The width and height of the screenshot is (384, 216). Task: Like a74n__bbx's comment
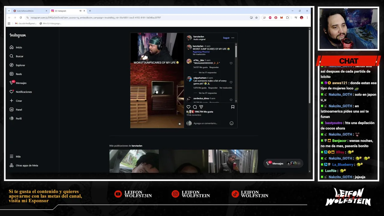click(231, 63)
